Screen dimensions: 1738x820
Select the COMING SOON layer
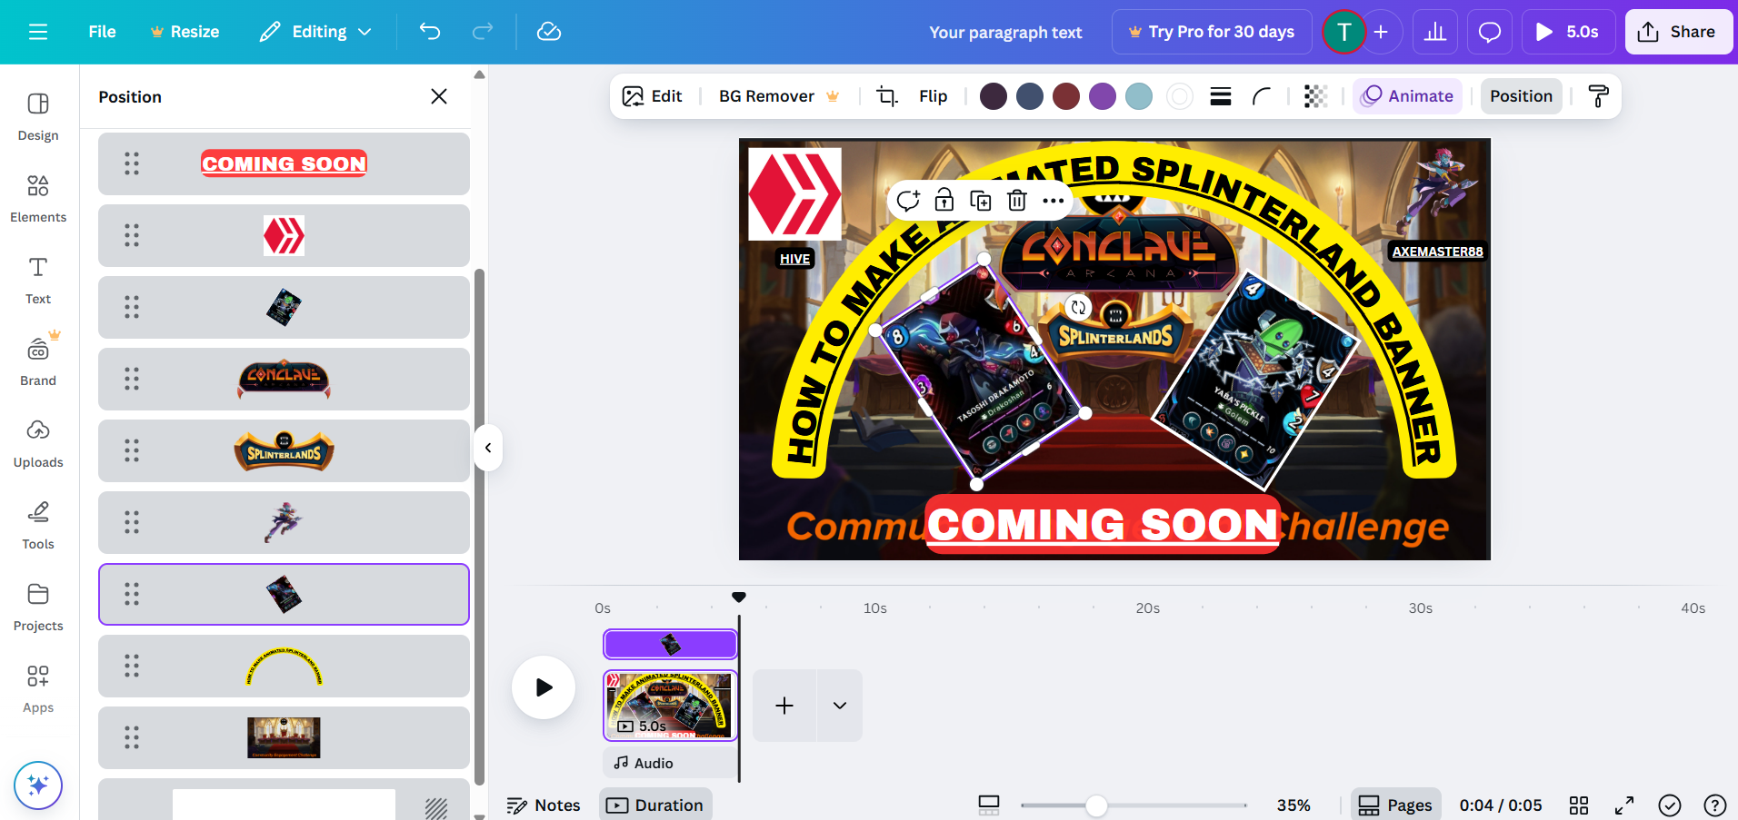click(284, 163)
